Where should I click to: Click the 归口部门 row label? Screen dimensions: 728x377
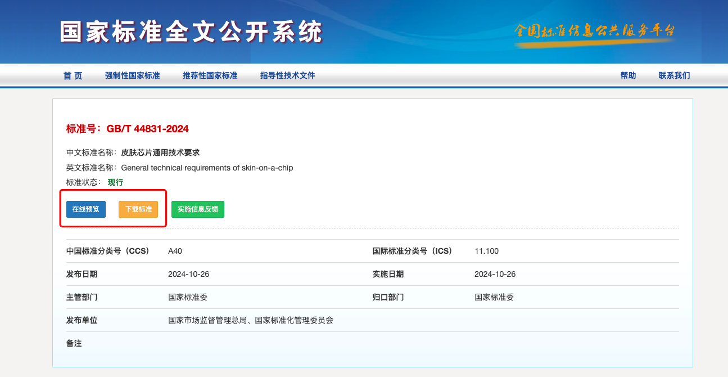click(x=388, y=297)
